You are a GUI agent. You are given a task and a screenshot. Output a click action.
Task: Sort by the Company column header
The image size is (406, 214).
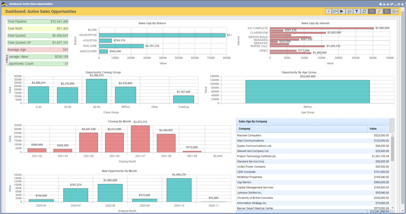[x=302, y=129]
